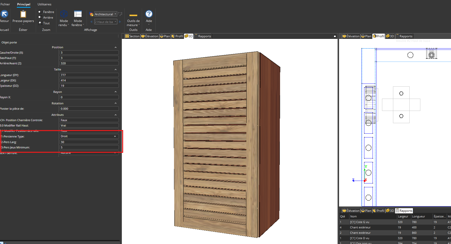Image resolution: width=451 pixels, height=244 pixels.
Task: Collapse the Position section
Action: pos(115,47)
